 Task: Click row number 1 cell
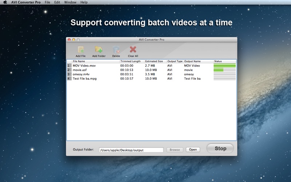69,66
